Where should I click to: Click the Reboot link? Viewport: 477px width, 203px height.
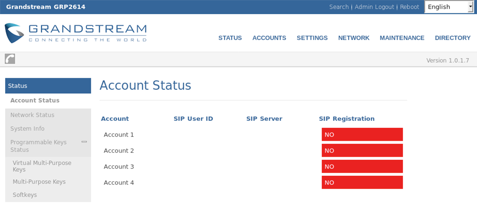[409, 7]
